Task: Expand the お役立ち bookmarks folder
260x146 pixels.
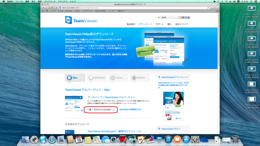Action: [121, 11]
